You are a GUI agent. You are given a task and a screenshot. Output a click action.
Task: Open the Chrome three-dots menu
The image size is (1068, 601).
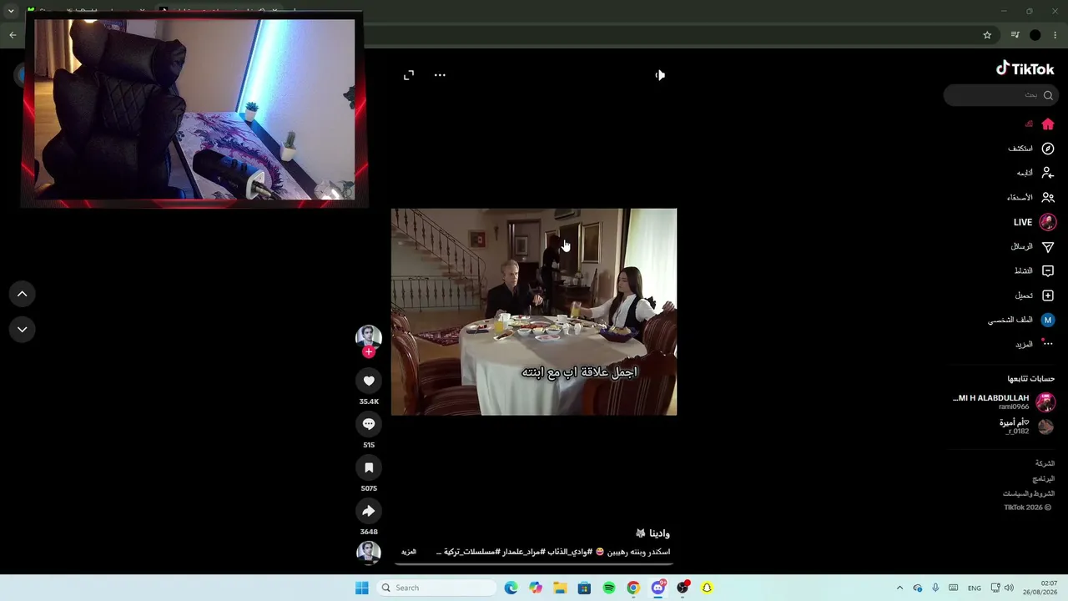(x=1055, y=35)
